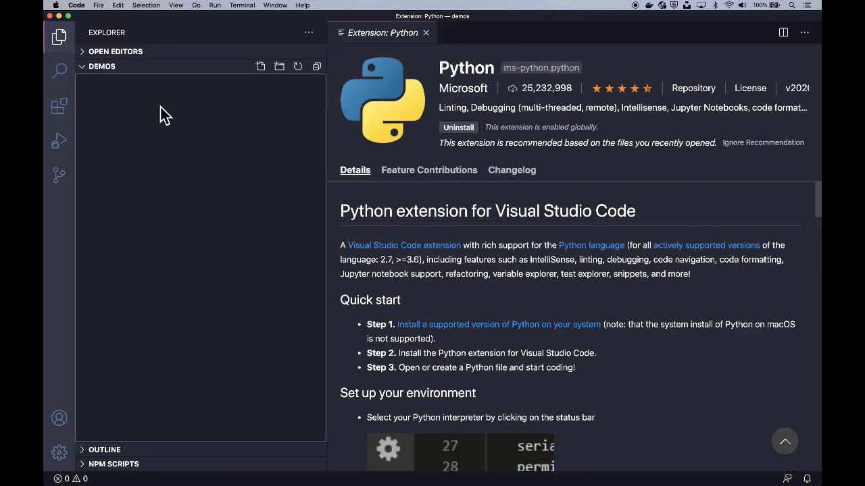Viewport: 865px width, 486px height.
Task: Click the scroll-to-top arrow button
Action: (x=785, y=441)
